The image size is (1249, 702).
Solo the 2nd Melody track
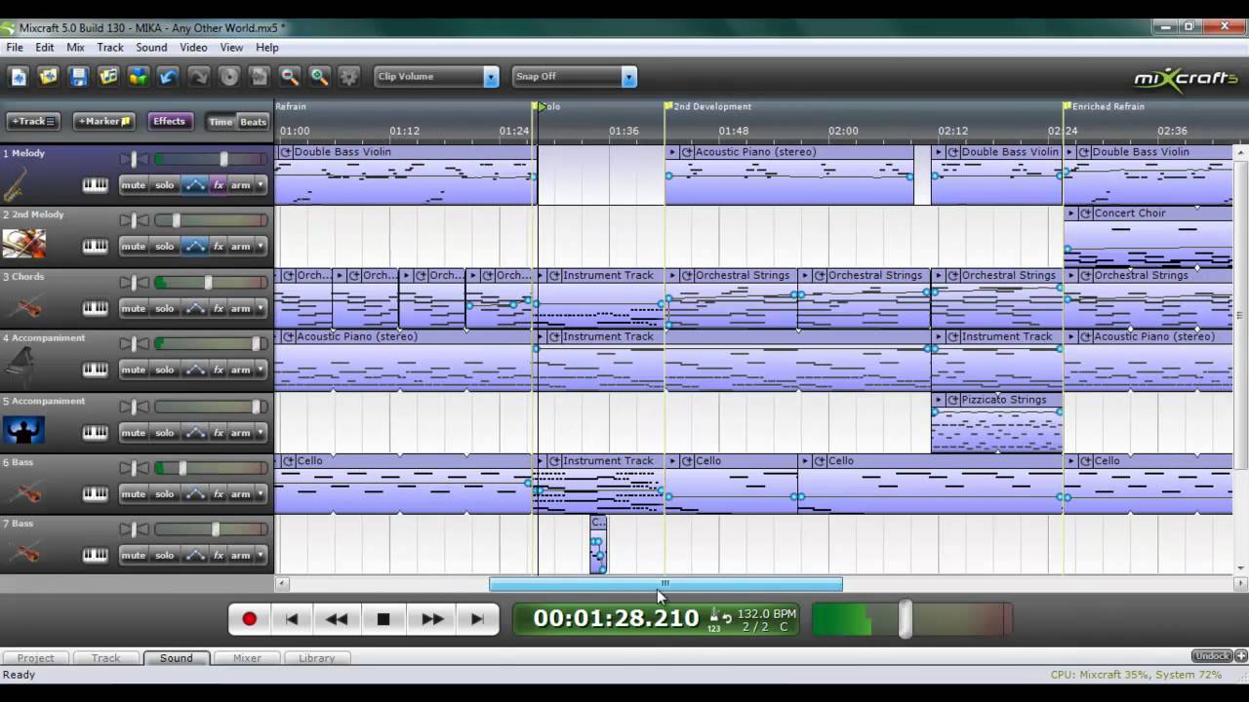[x=165, y=247]
